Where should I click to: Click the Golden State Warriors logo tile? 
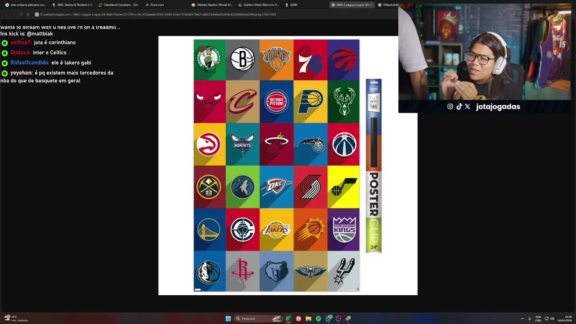tap(210, 229)
